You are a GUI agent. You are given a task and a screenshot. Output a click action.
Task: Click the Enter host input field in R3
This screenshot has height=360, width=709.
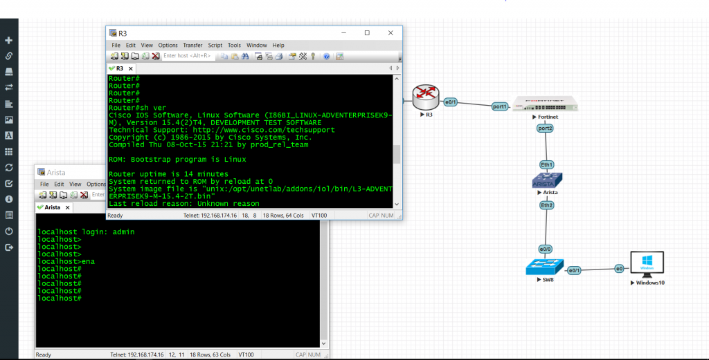[x=190, y=56]
